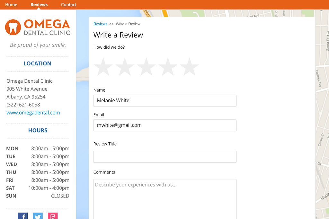Click the 'Write a Review' page heading
Screen dimensions: 329x219
point(118,35)
